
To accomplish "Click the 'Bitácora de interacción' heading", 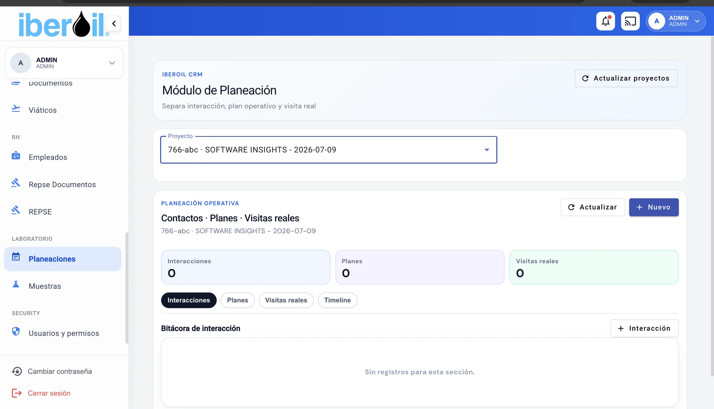I will tap(201, 328).
